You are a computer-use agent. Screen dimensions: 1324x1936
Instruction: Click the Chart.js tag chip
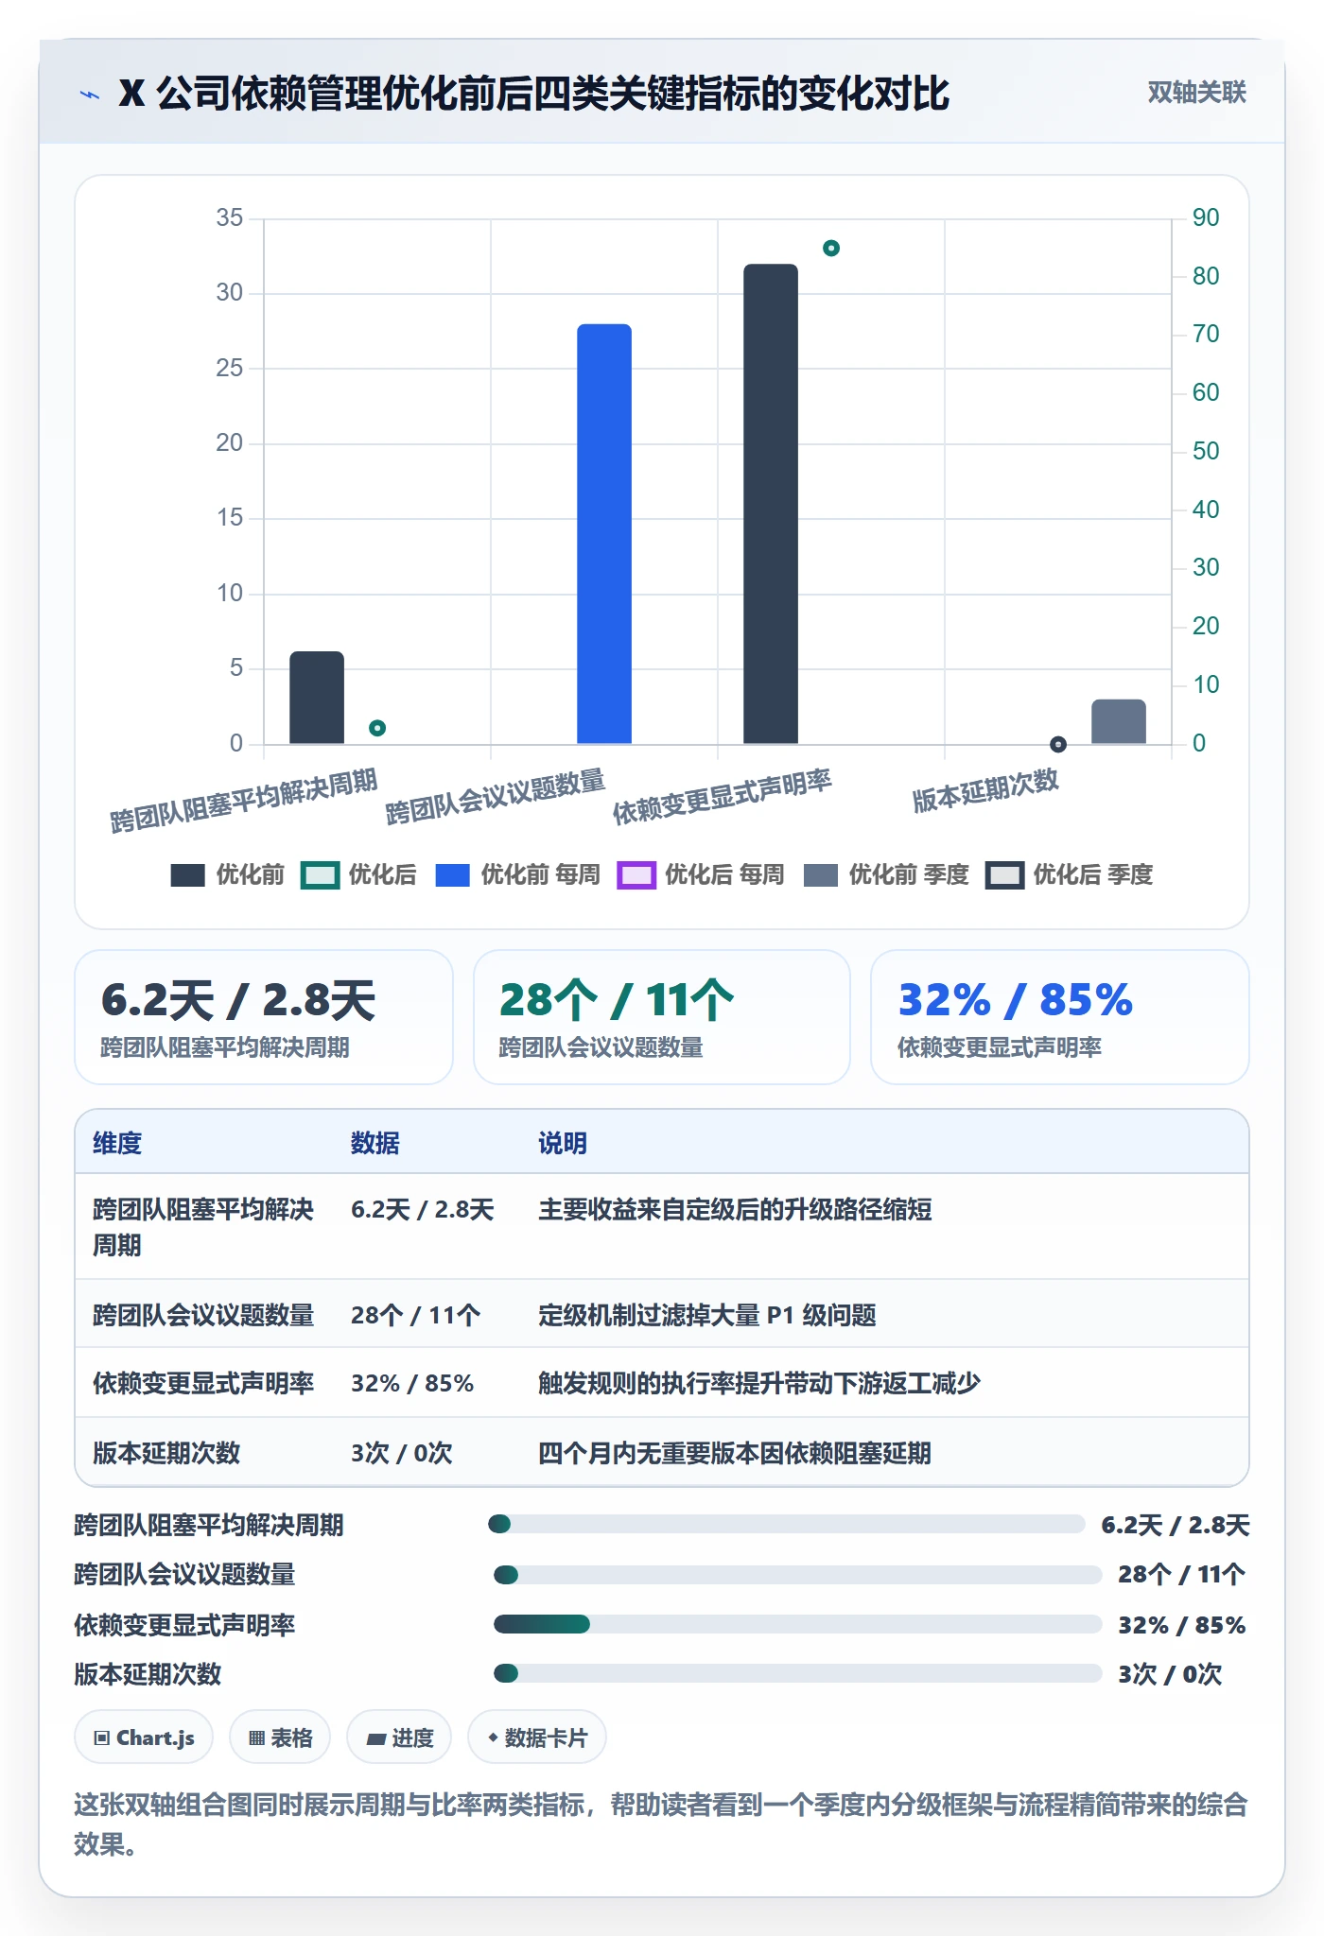coord(144,1737)
